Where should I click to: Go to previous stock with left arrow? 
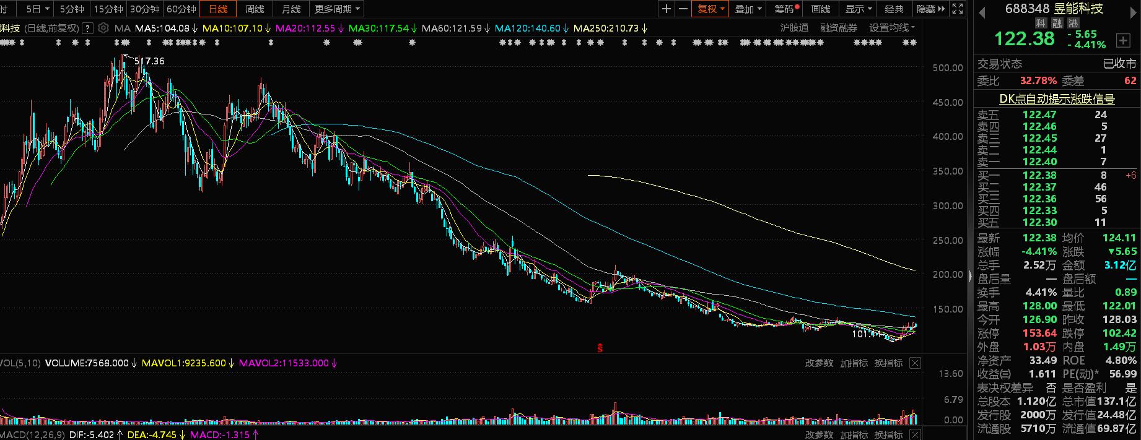pyautogui.click(x=981, y=12)
